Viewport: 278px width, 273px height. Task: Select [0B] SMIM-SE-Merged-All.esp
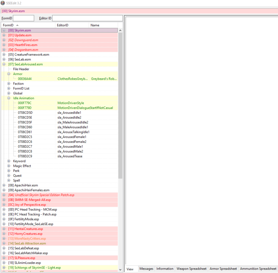pyautogui.click(x=60, y=200)
